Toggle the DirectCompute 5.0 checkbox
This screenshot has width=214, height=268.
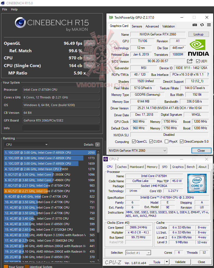(182, 142)
